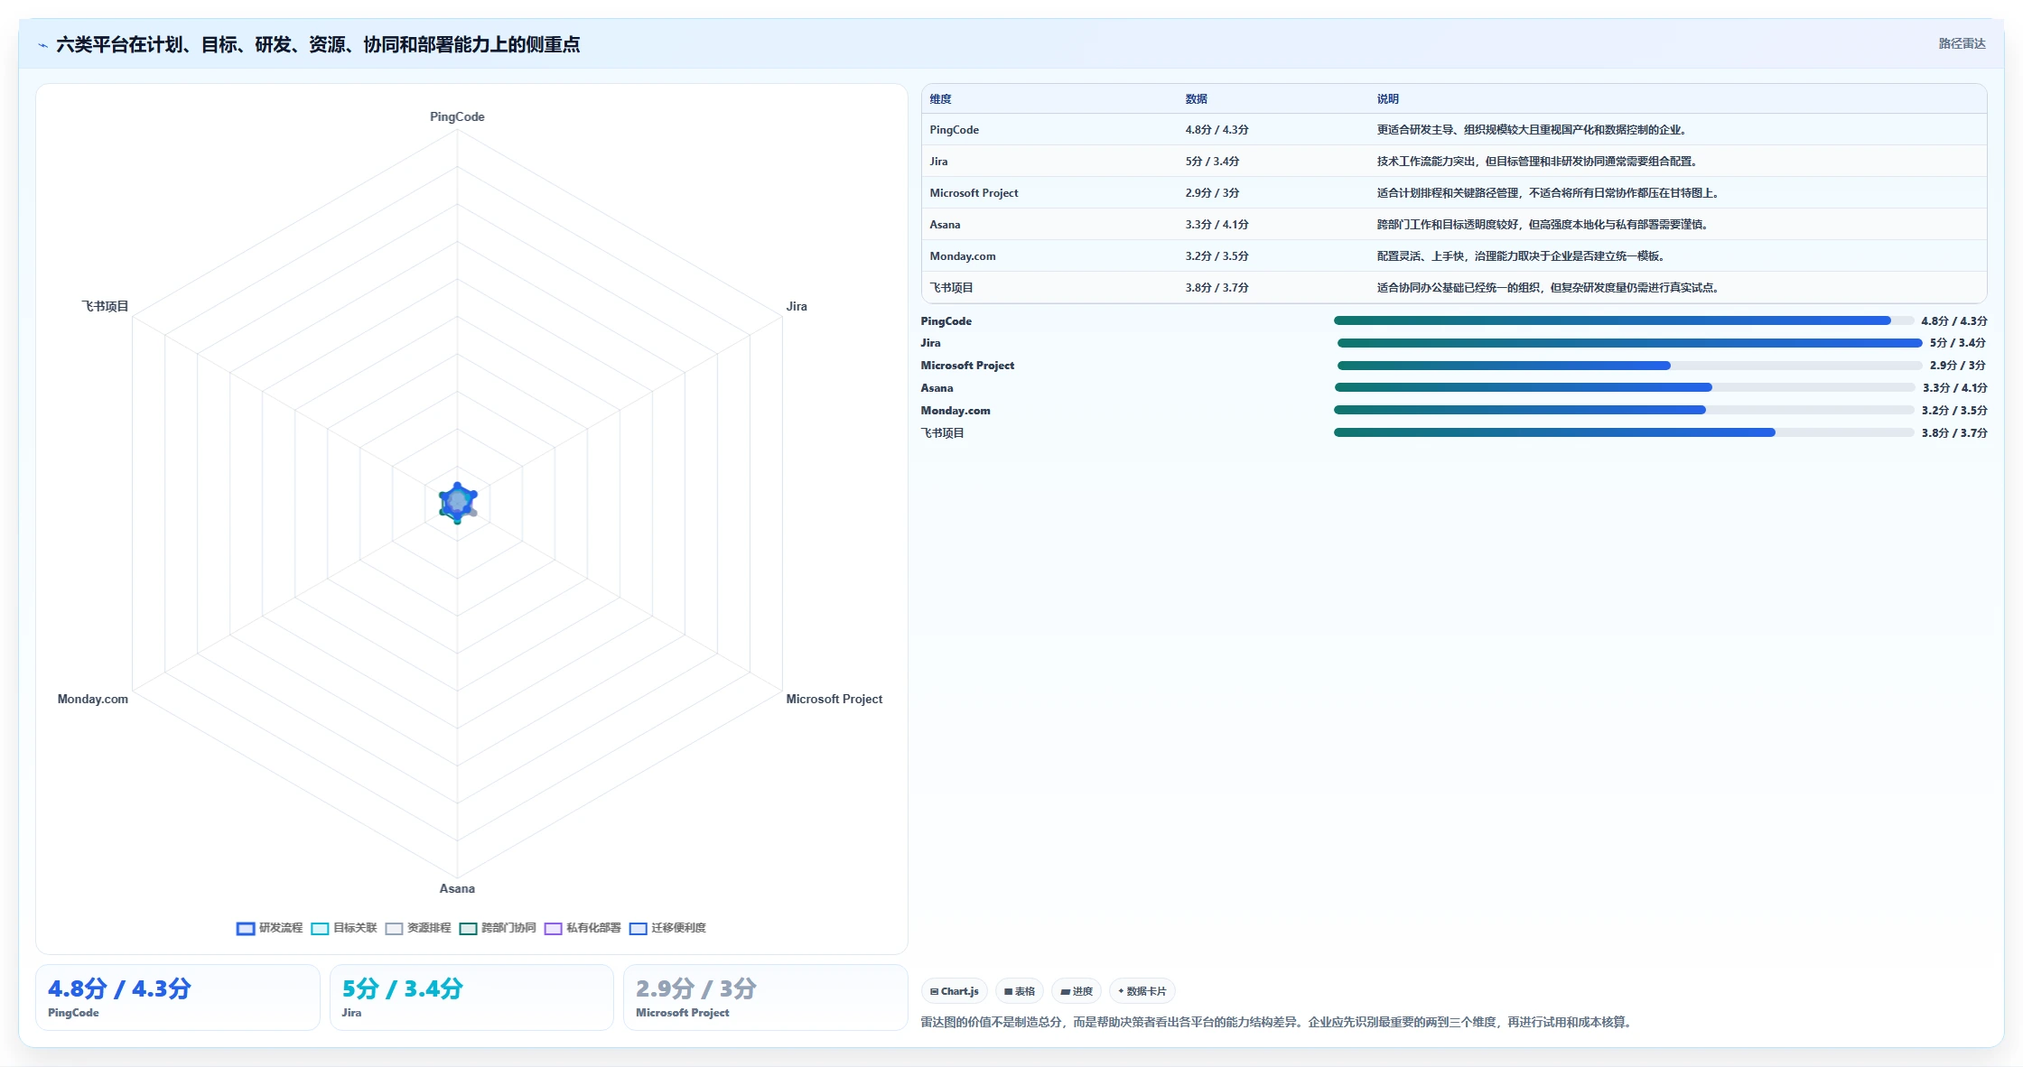Click Microsoft Project description about 关键路径管理
Viewport: 2023px width, 1067px height.
point(1550,193)
